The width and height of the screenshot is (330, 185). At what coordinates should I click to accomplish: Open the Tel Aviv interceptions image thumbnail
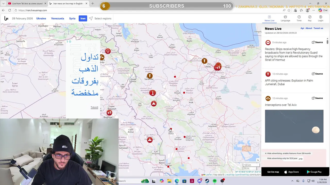pyautogui.click(x=294, y=126)
